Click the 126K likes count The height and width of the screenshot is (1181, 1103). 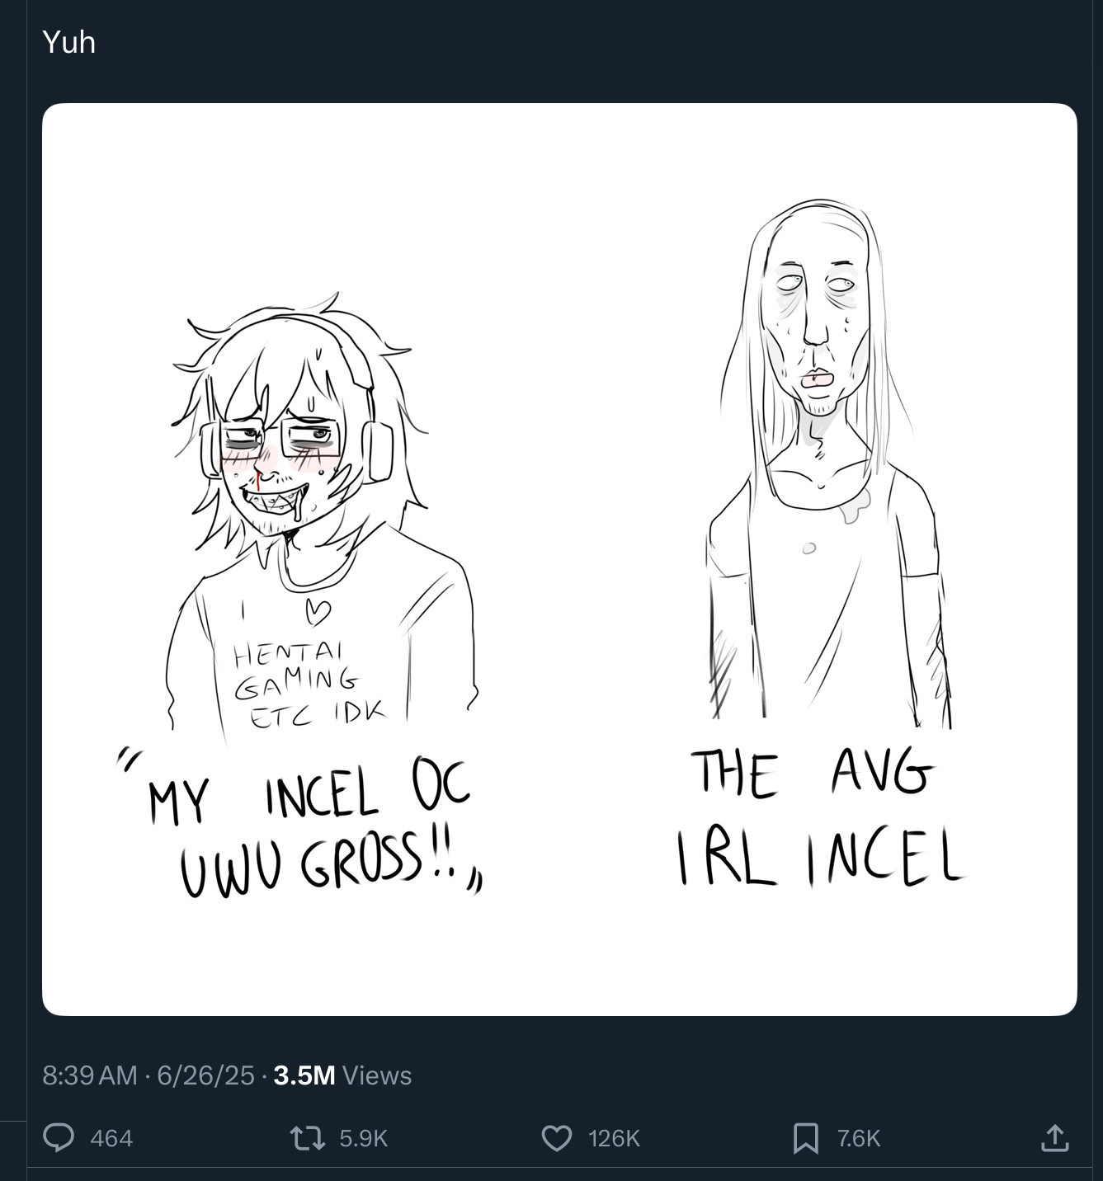pyautogui.click(x=614, y=1138)
